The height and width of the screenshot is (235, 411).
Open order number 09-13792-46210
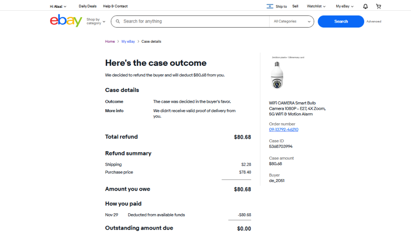tap(284, 130)
